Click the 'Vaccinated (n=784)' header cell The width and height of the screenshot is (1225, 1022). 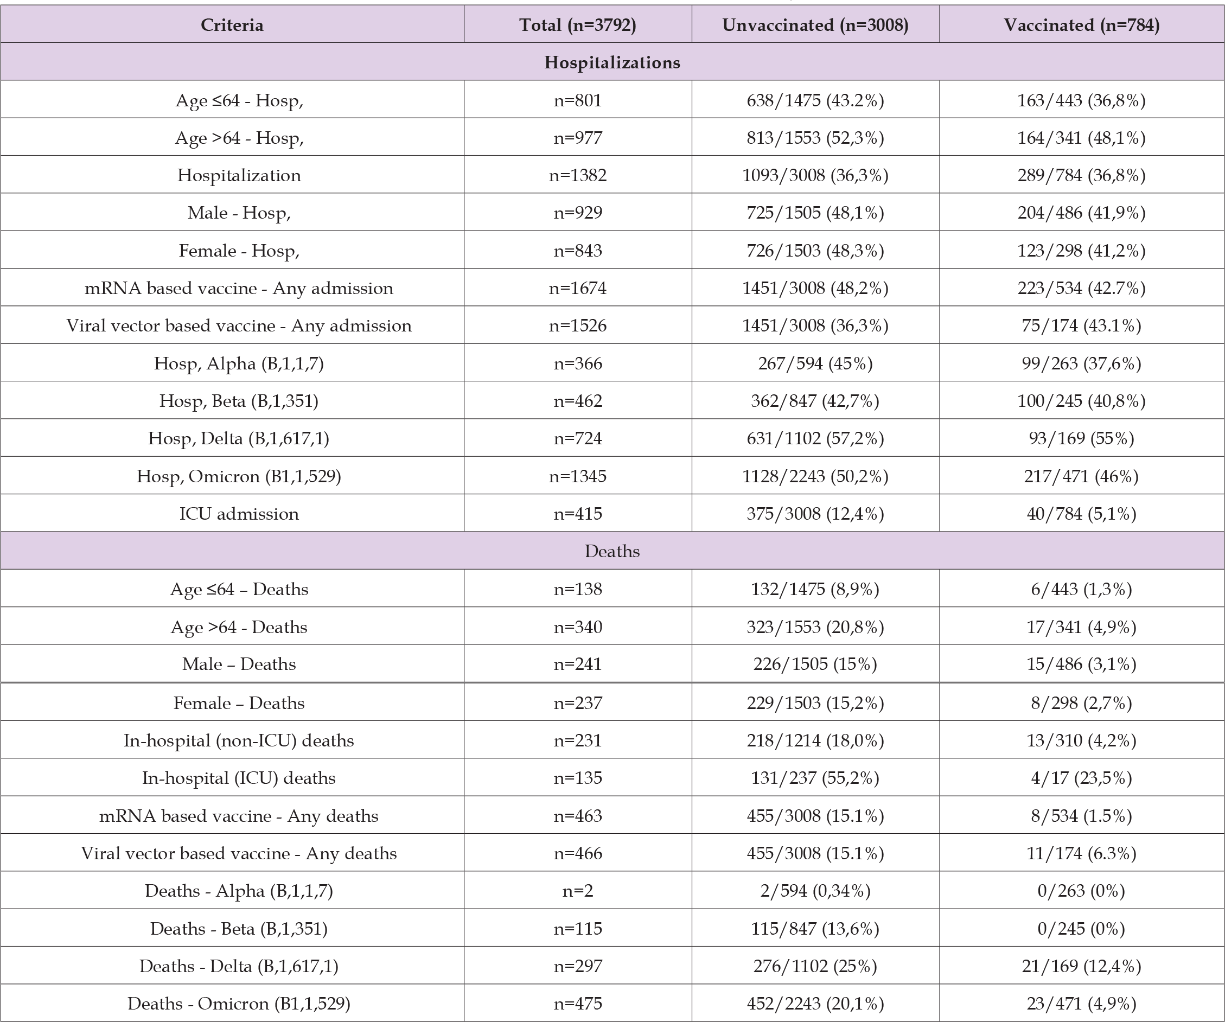point(1081,25)
